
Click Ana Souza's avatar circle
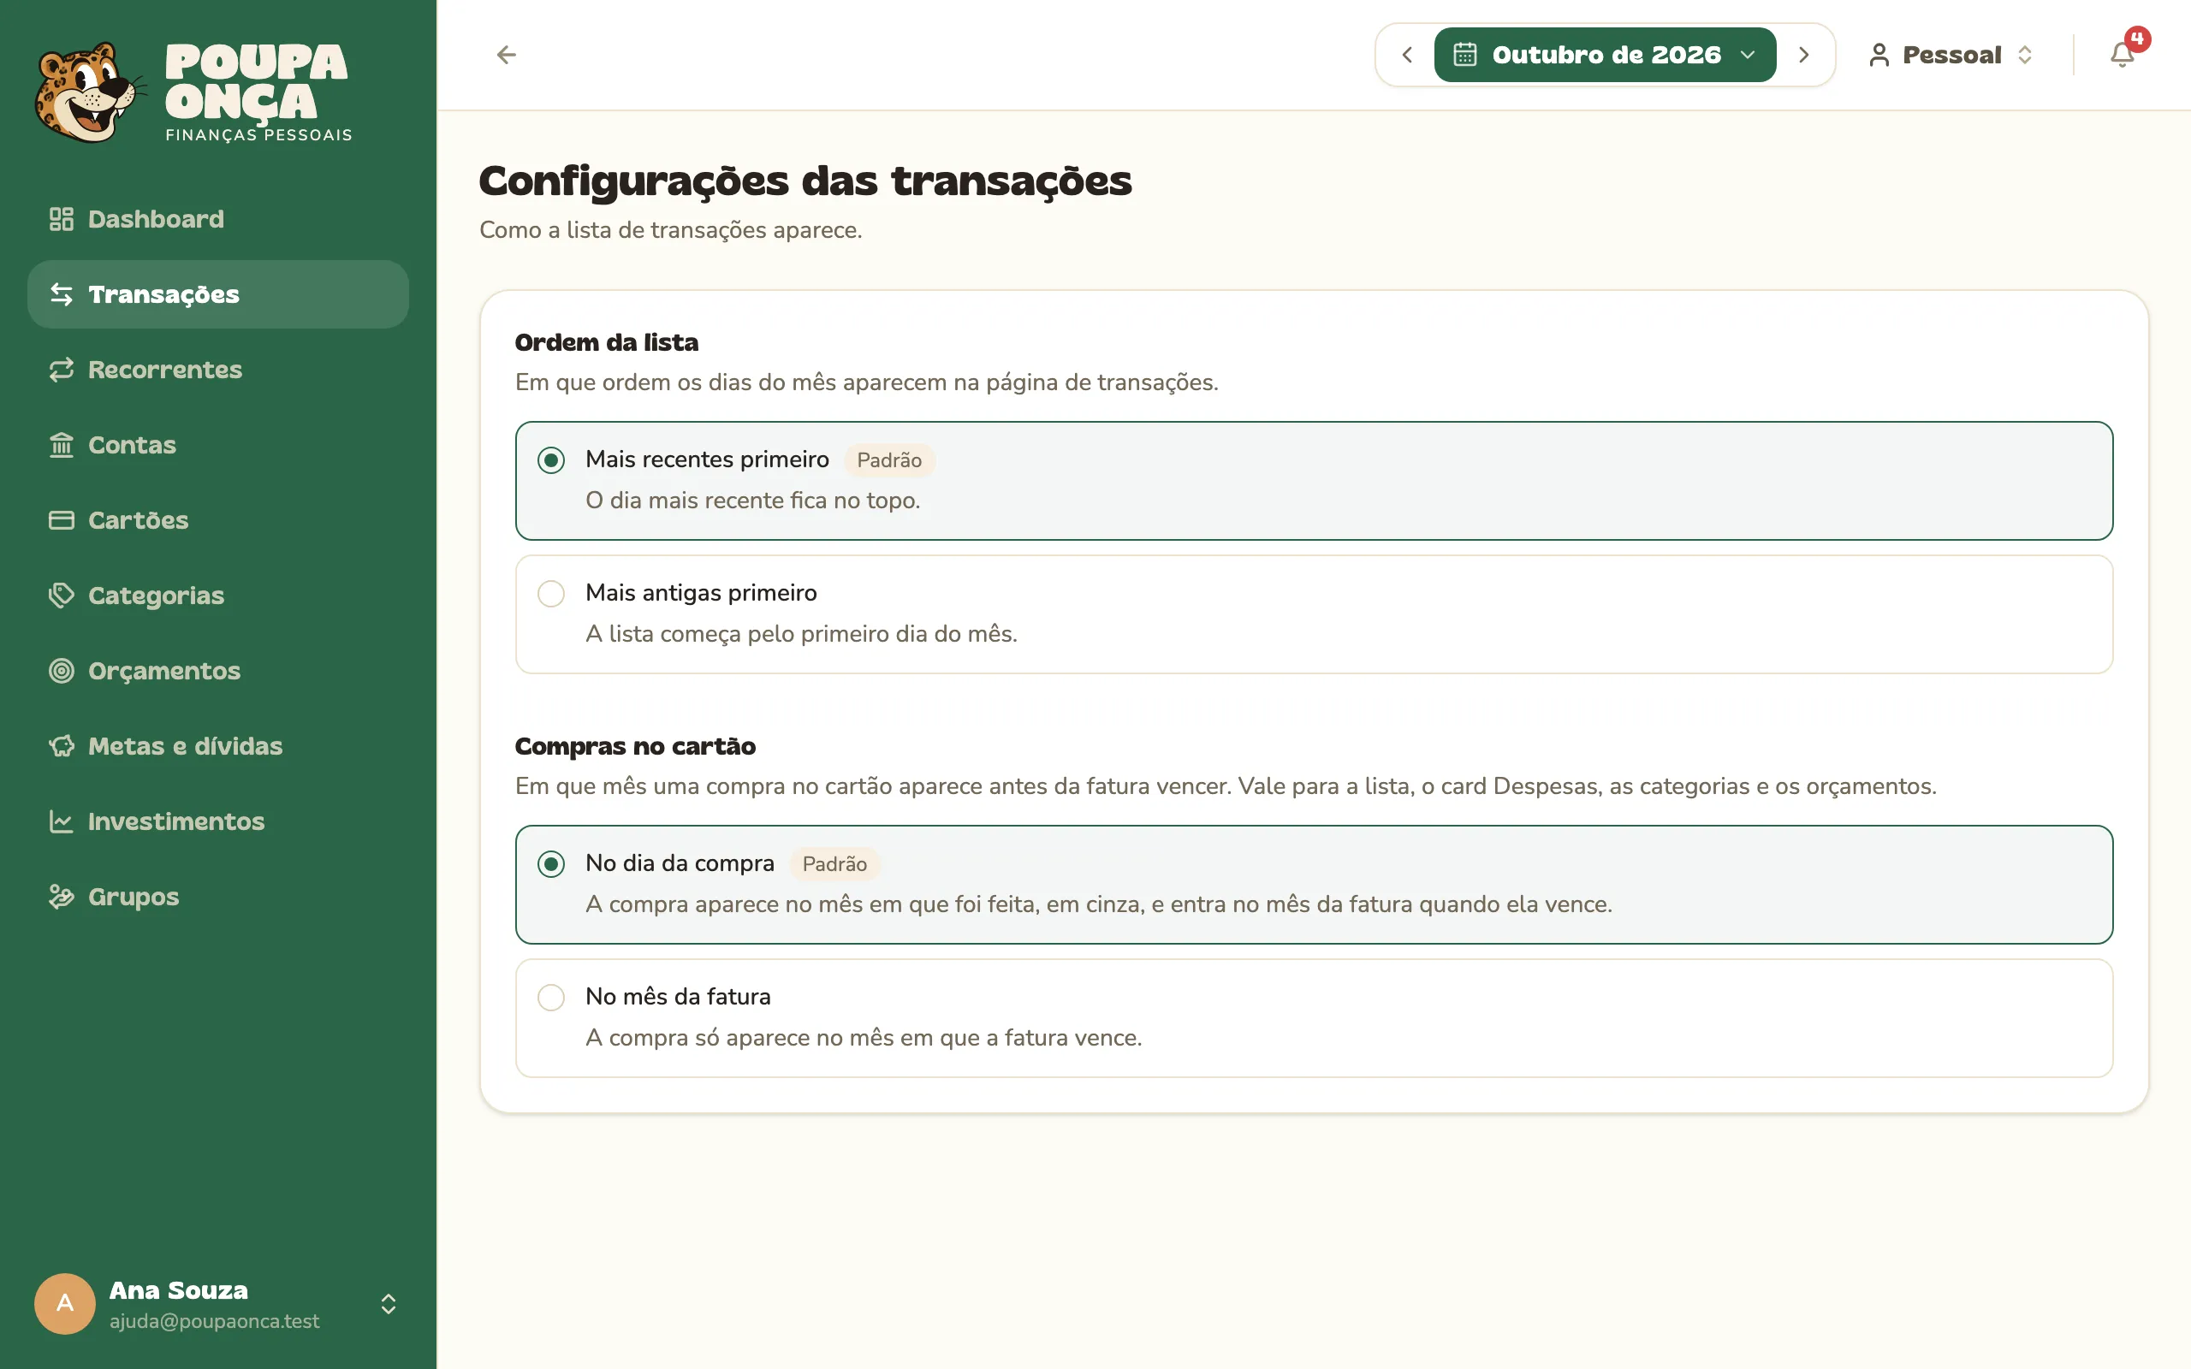tap(65, 1304)
